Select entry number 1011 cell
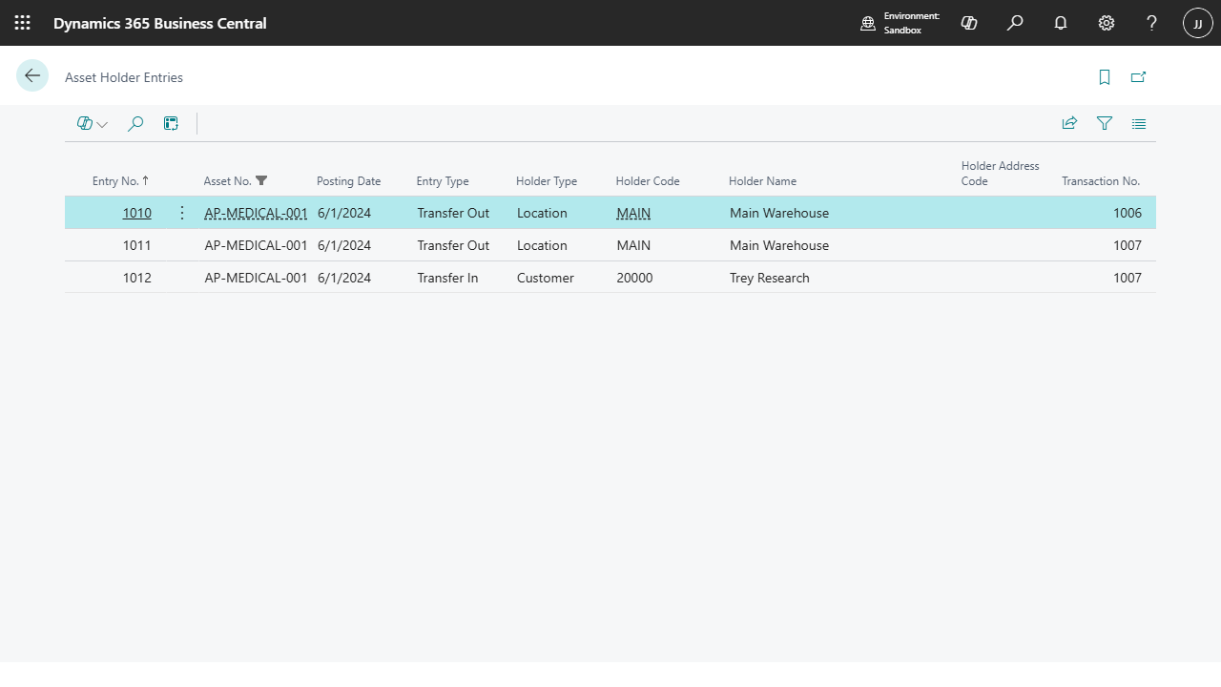Viewport: 1221px width, 687px height. (x=136, y=245)
